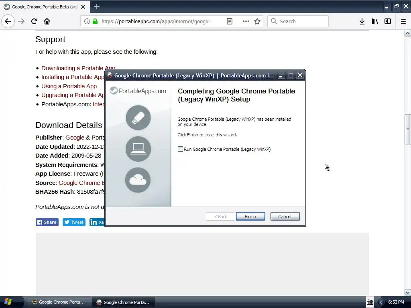Click Finish in the setup wizard
The height and width of the screenshot is (308, 411).
point(250,216)
